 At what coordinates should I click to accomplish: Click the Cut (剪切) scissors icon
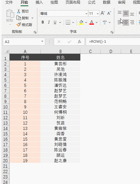pos(19,11)
